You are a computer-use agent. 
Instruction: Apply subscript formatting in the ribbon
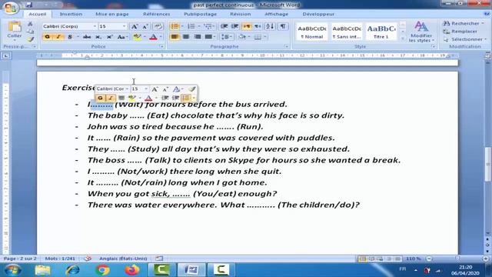click(x=98, y=37)
